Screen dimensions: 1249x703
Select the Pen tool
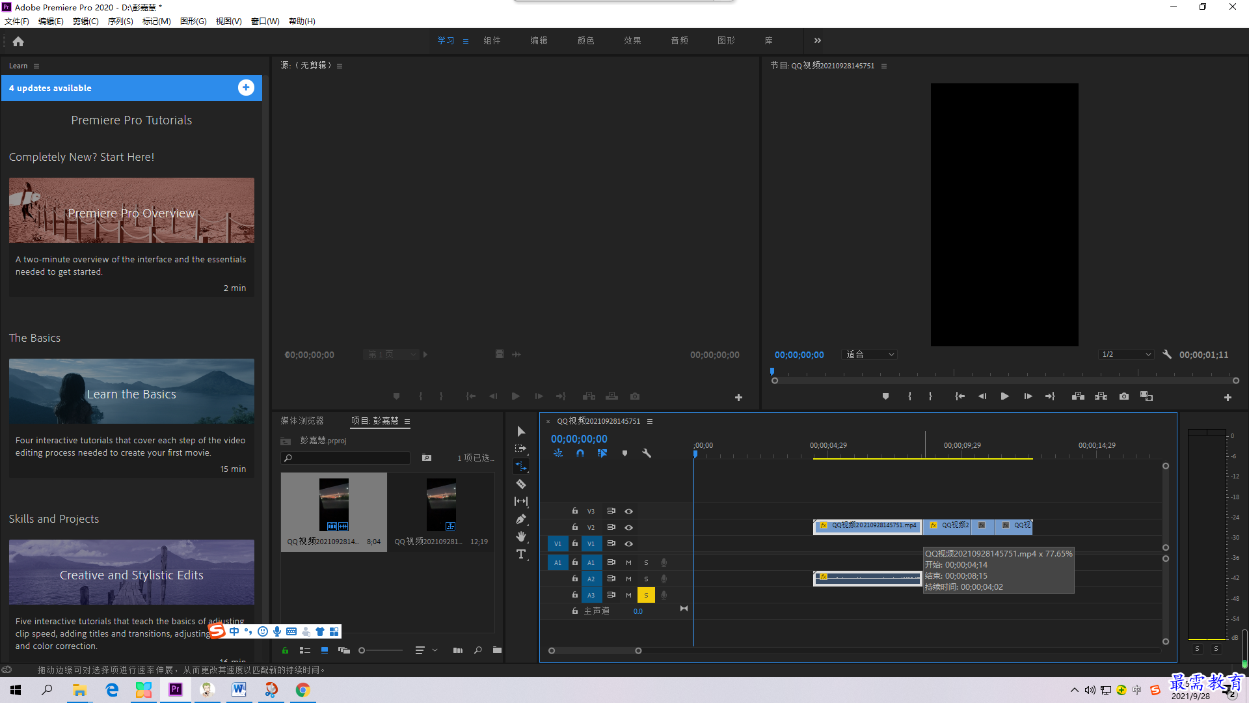[521, 519]
